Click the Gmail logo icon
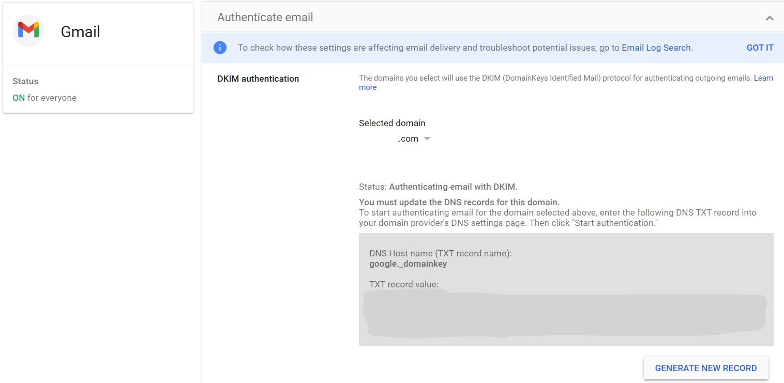 [28, 30]
